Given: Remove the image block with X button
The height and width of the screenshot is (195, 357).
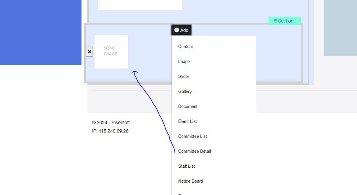Looking at the screenshot, I should tap(90, 51).
